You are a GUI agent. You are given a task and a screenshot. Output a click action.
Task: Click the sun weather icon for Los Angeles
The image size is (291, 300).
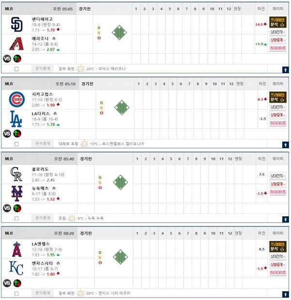[x=84, y=143]
